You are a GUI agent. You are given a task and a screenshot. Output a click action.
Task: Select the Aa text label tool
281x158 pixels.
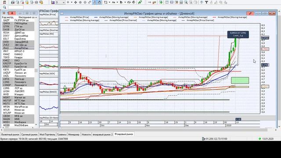pos(113,2)
